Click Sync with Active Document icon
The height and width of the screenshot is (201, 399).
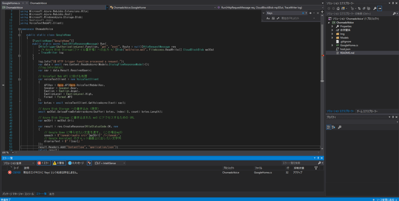coord(359,9)
